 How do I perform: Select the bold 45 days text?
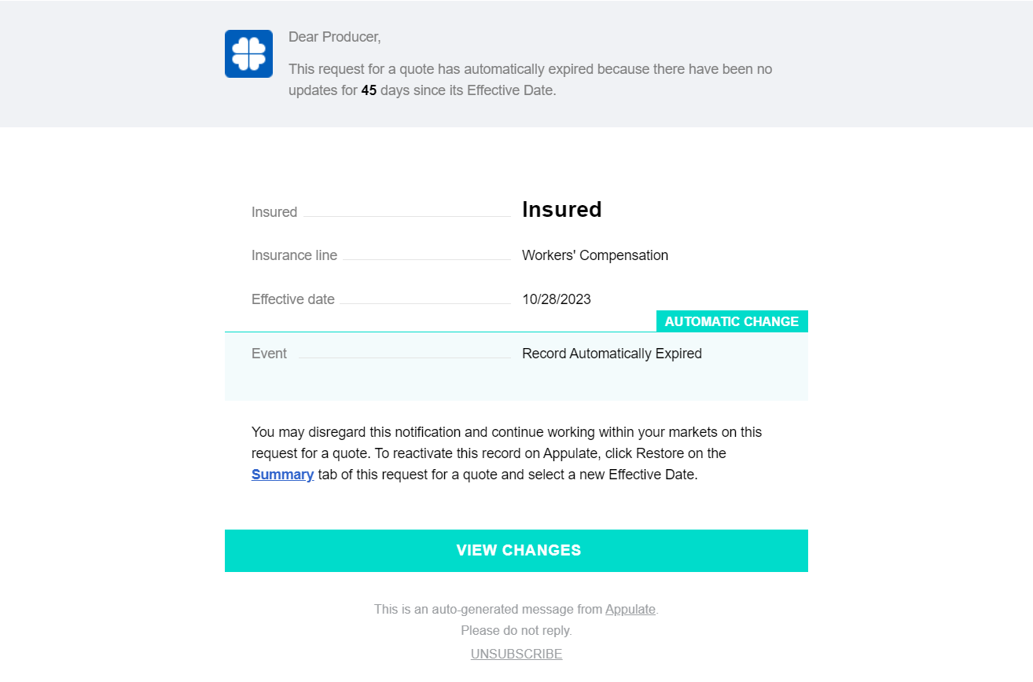pyautogui.click(x=369, y=90)
